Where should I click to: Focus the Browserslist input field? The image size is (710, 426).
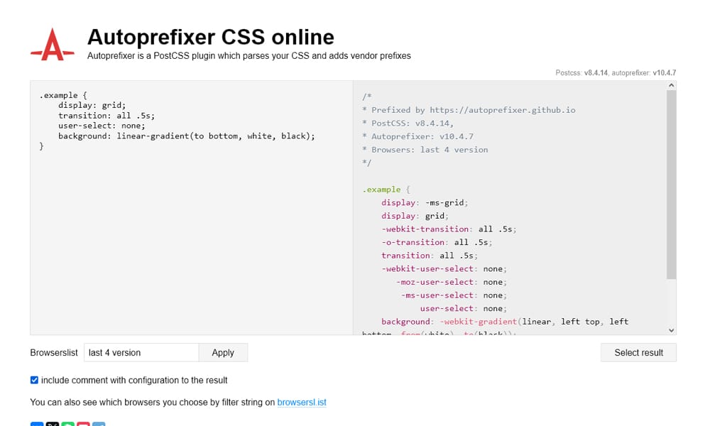(141, 352)
